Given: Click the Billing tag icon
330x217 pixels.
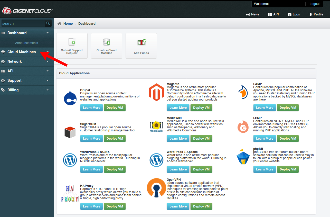Looking at the screenshot, I should click(x=3, y=90).
